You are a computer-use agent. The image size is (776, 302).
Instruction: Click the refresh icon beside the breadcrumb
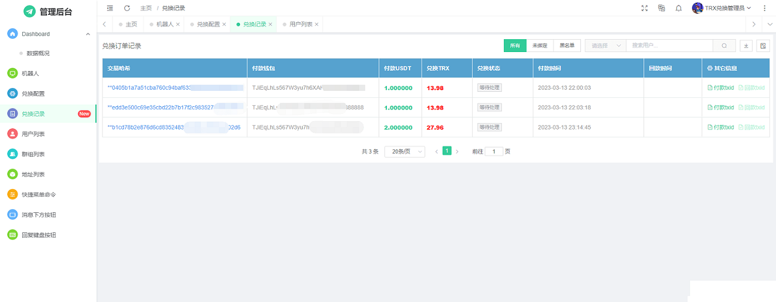pyautogui.click(x=127, y=8)
